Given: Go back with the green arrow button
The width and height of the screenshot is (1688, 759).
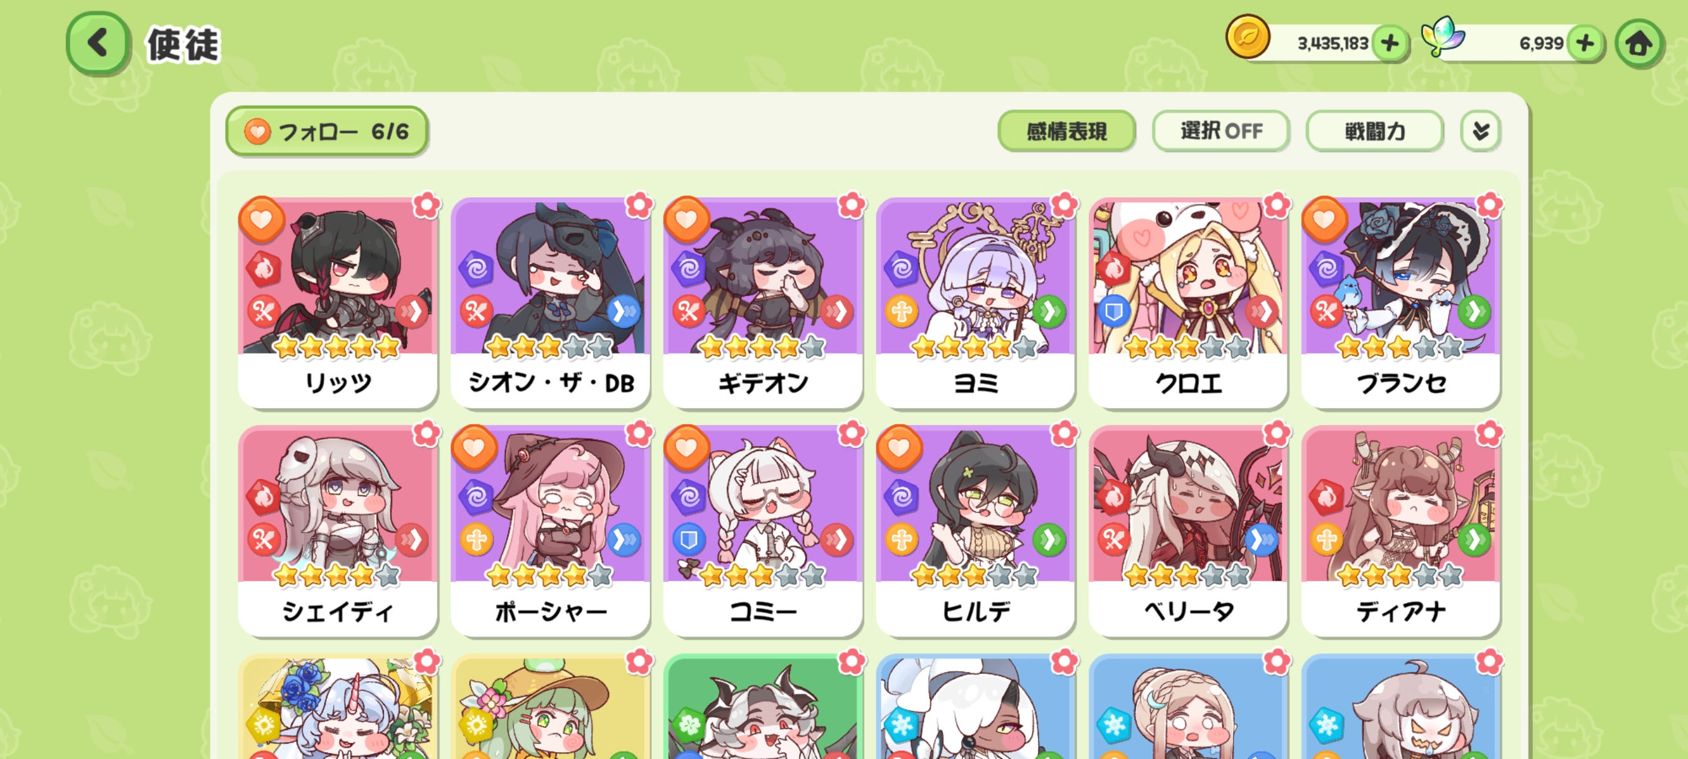Looking at the screenshot, I should click(x=98, y=43).
